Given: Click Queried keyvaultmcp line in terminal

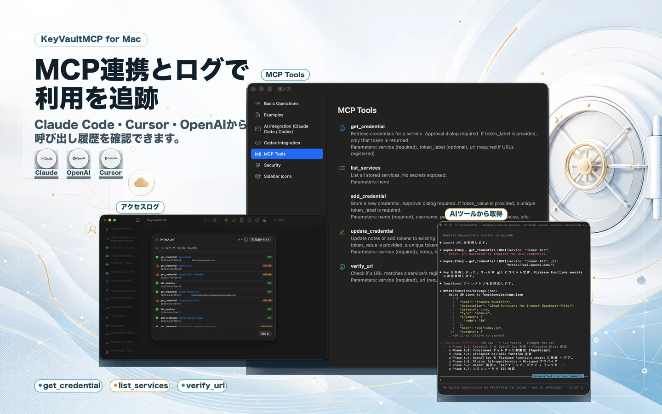Looking at the screenshot, I should [478, 235].
